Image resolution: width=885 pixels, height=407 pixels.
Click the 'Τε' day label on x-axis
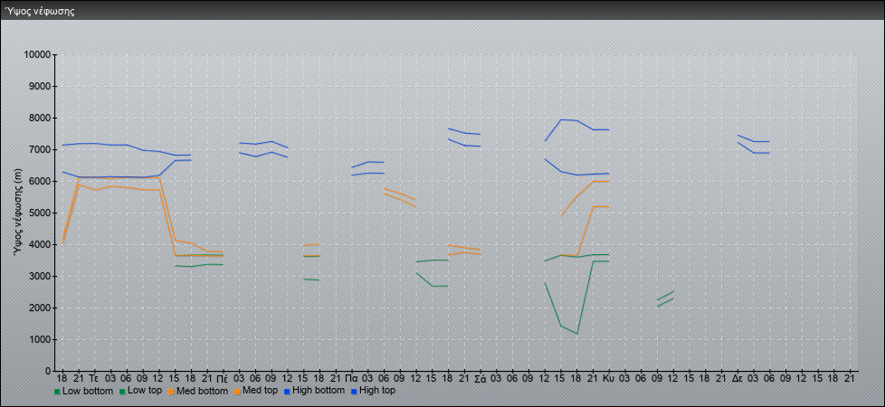tap(94, 379)
